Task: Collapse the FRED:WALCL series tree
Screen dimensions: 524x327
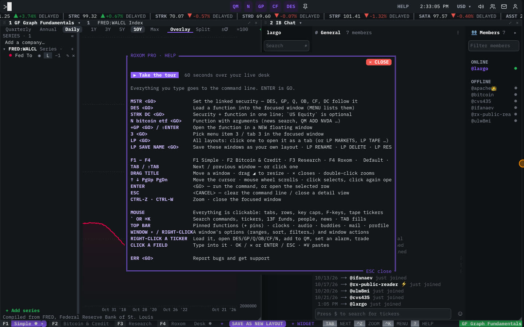Action: (x=4, y=49)
